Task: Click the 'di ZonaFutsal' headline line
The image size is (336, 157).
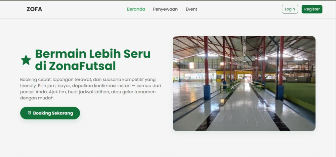Action: point(75,66)
